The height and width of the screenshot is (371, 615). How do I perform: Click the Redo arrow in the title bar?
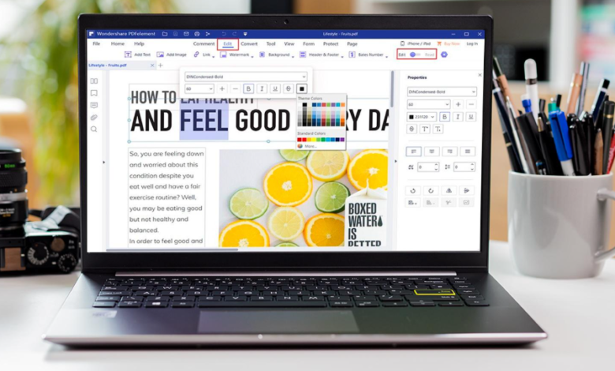click(x=234, y=34)
